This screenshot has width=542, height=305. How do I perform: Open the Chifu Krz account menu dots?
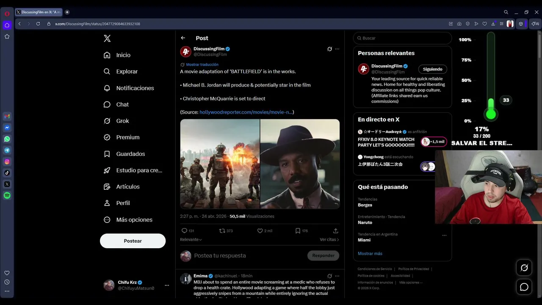coord(167,286)
